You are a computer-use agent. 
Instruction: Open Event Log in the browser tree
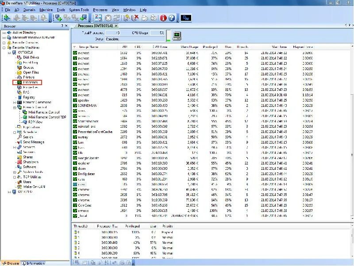coord(30,63)
